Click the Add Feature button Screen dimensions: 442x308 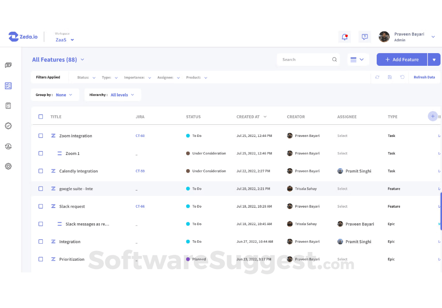[x=402, y=59]
